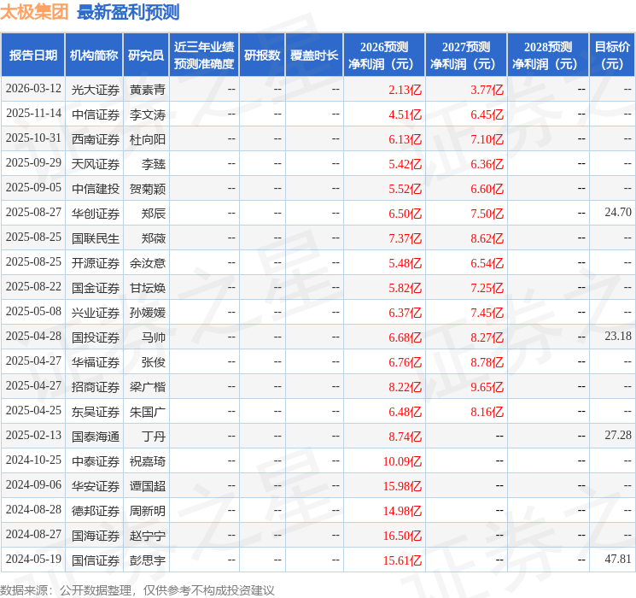Click the 近三年业绩预测准确度 header
This screenshot has width=636, height=598.
(203, 56)
